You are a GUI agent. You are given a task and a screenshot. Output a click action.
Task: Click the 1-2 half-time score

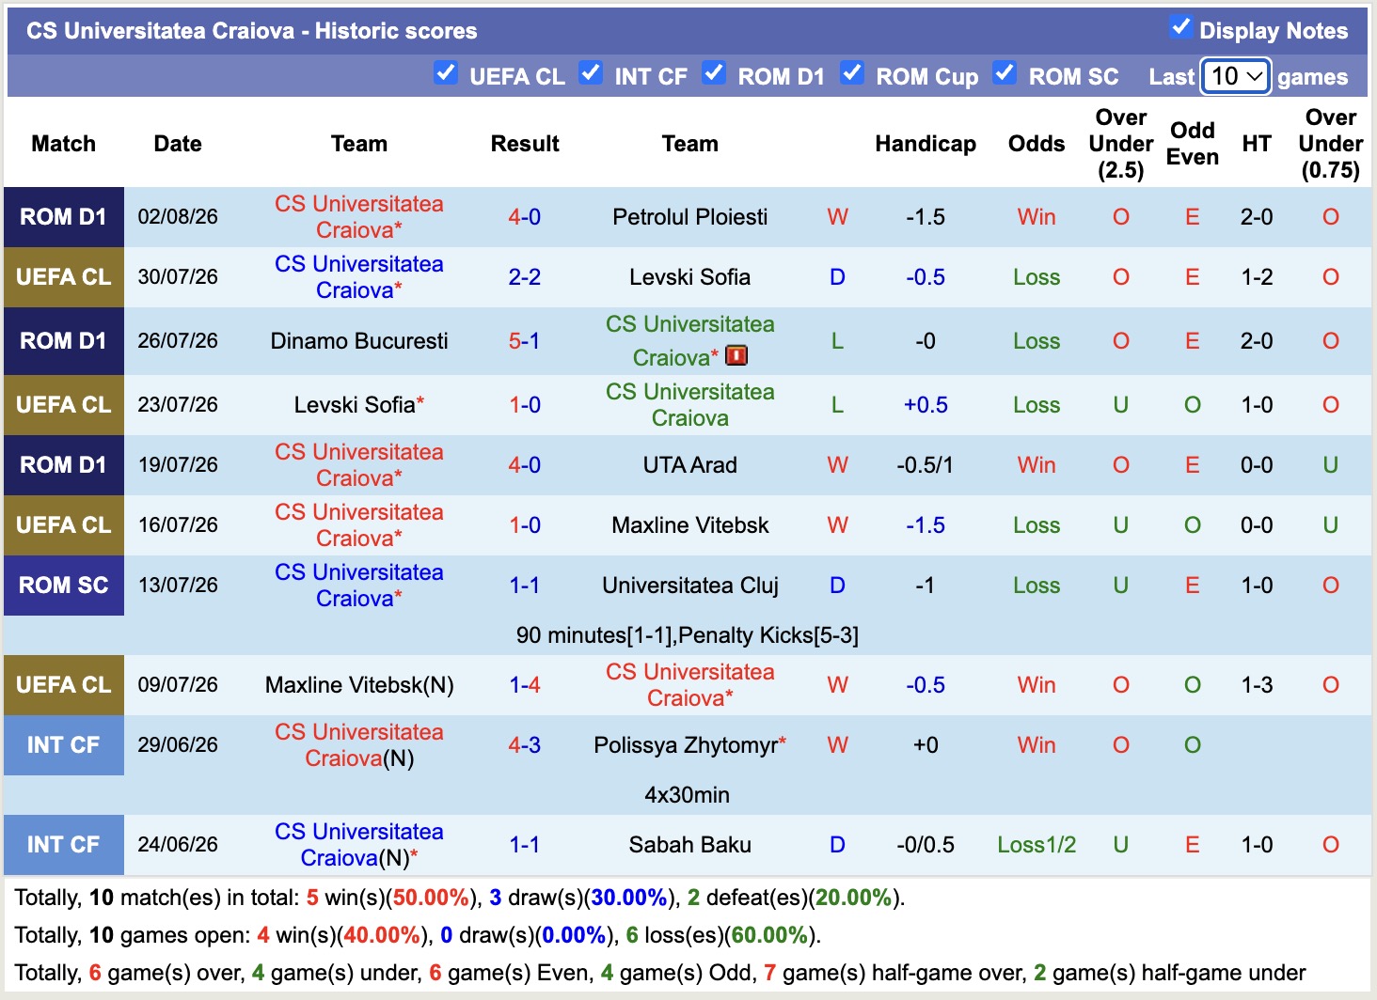click(1257, 277)
